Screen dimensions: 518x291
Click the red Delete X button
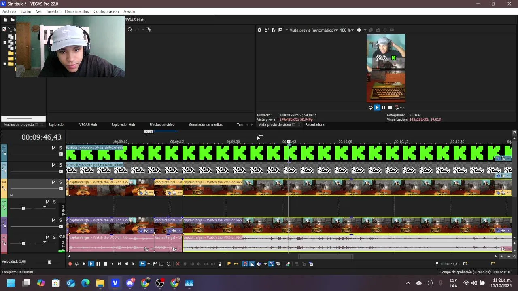click(178, 264)
